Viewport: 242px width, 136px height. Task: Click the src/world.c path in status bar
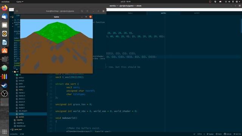[14, 134]
